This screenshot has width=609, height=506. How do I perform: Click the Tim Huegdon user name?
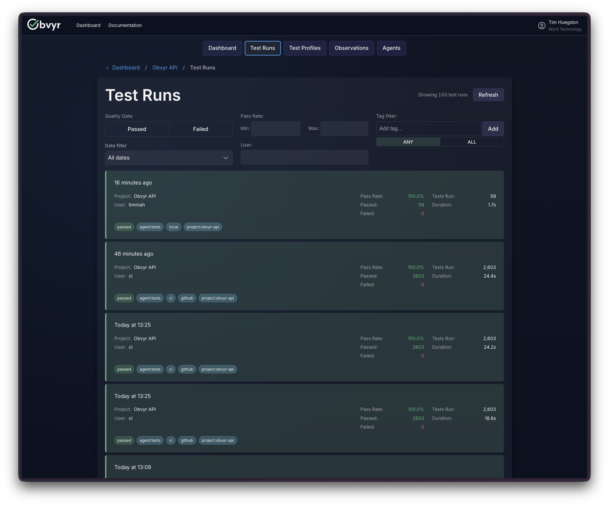pos(563,22)
